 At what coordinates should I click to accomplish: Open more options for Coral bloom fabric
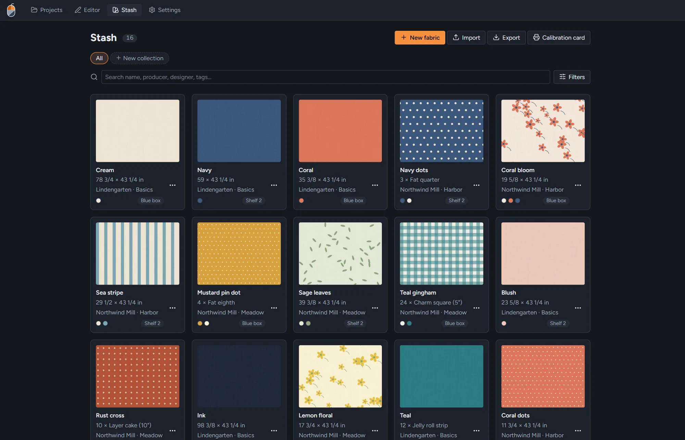[x=578, y=185]
